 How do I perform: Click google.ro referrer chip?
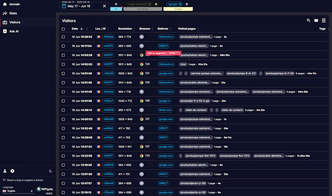tap(165, 101)
